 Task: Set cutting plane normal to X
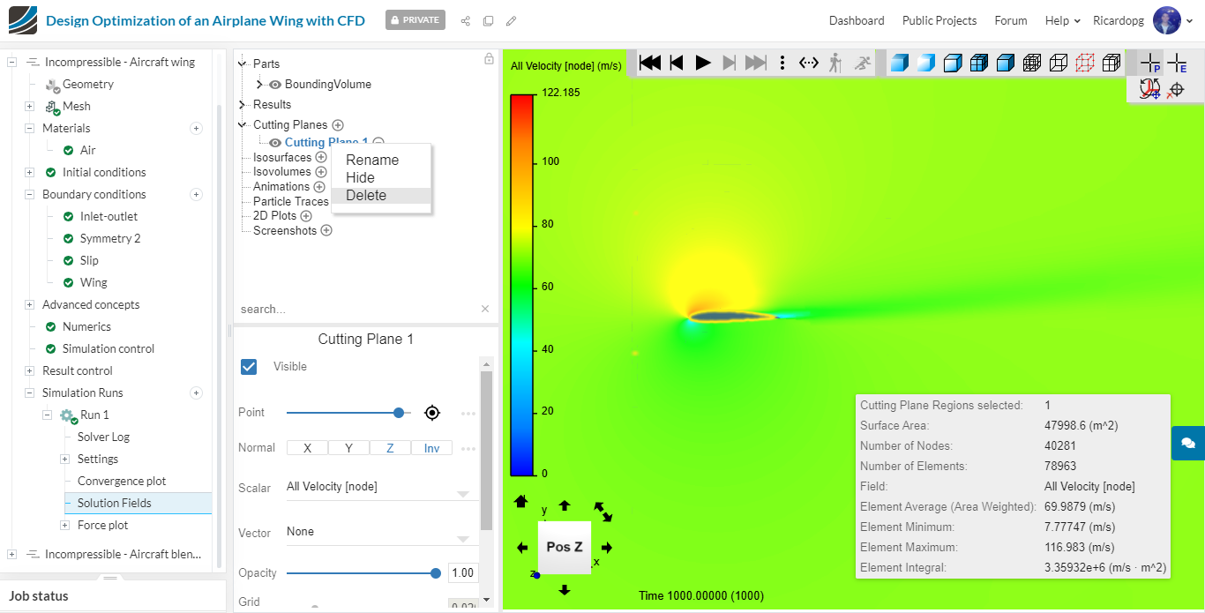pos(308,448)
